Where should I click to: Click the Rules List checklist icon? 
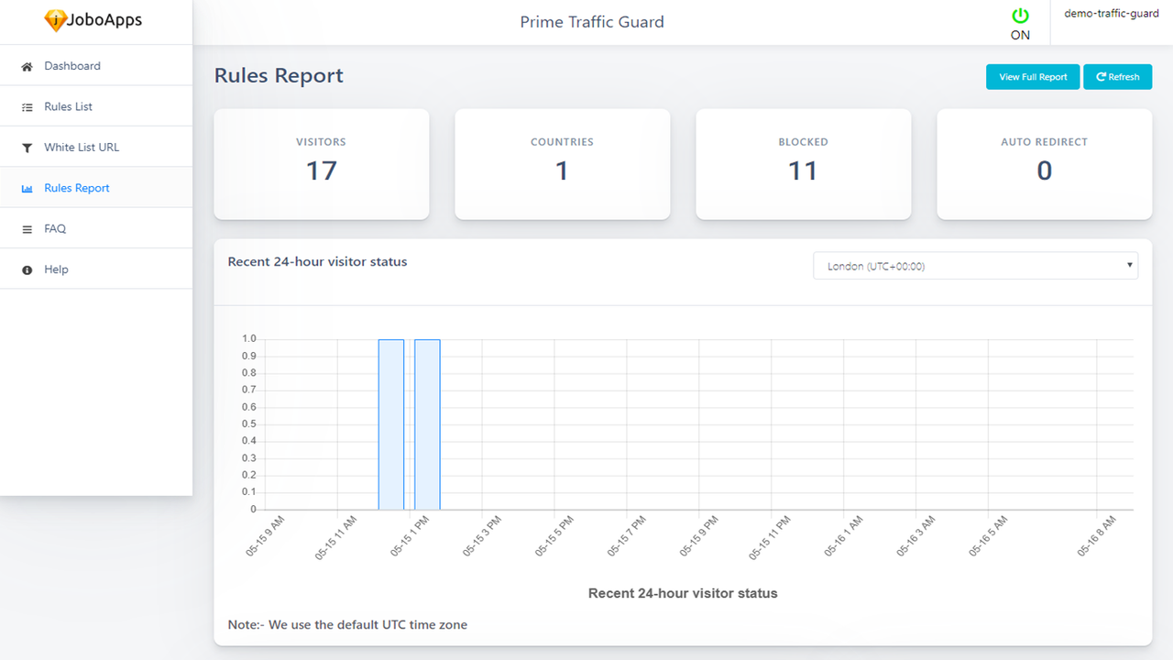pos(27,107)
